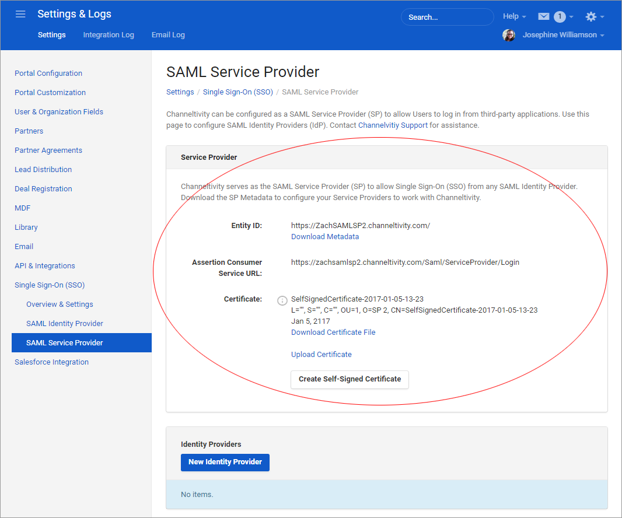This screenshot has width=622, height=518.
Task: Open User & Organization Fields
Action: pyautogui.click(x=59, y=112)
